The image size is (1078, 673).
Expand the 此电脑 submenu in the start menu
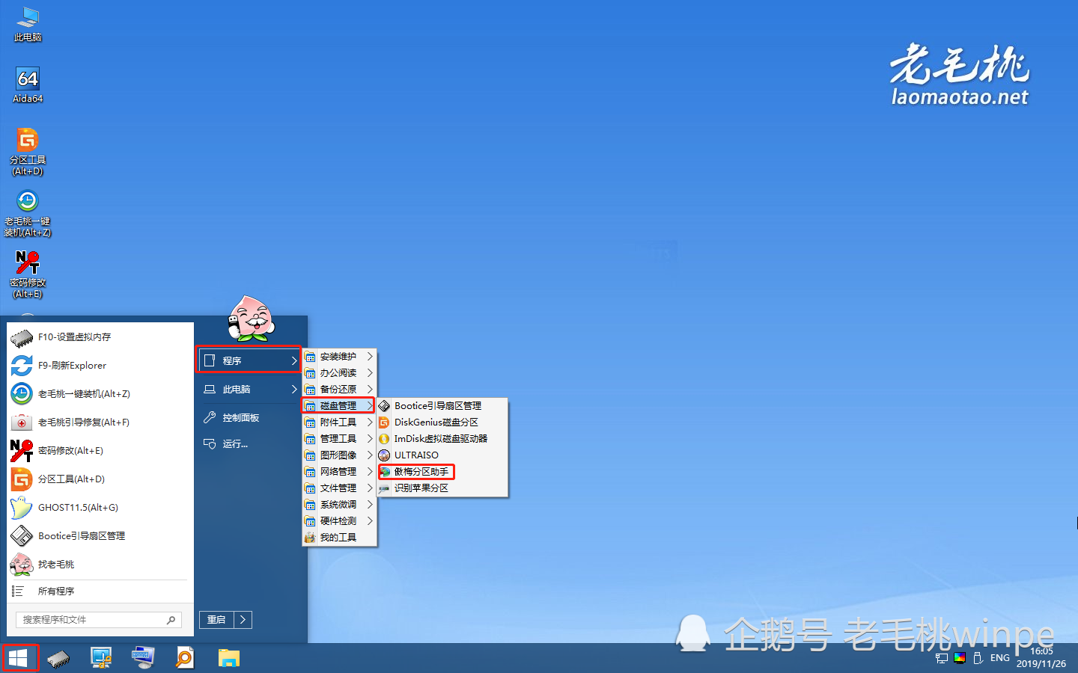pyautogui.click(x=249, y=389)
